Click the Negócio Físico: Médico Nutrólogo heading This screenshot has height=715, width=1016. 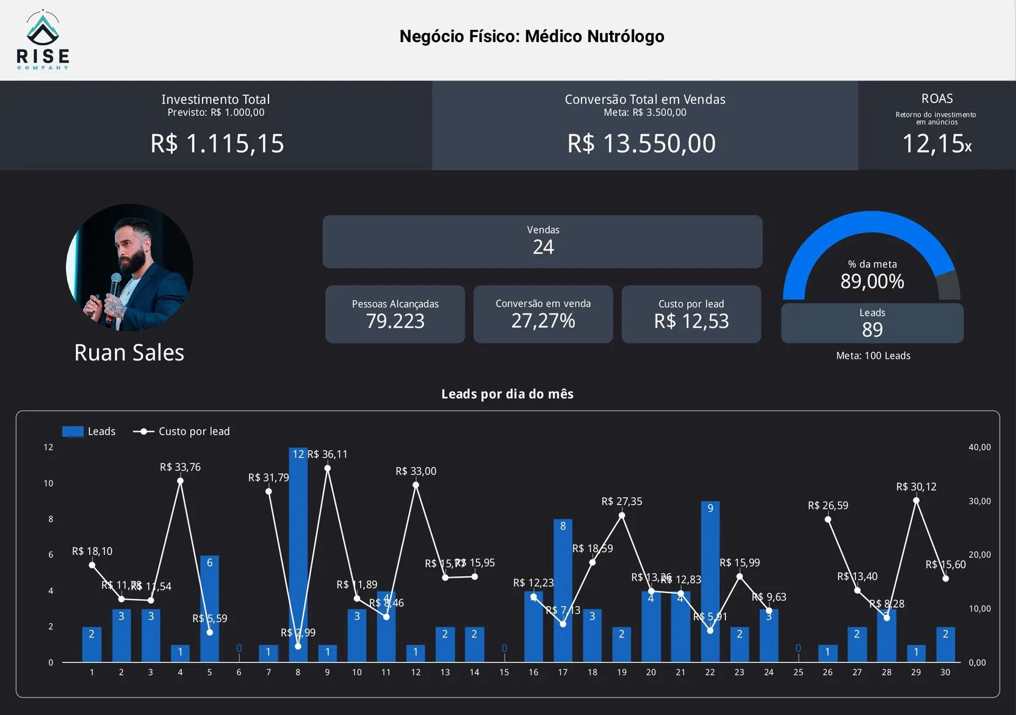pos(531,37)
